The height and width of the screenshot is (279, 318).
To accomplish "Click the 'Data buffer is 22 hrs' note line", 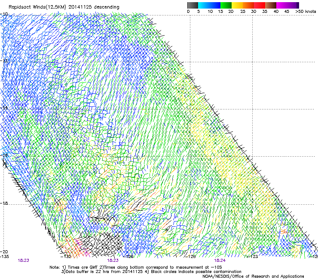I will [x=151, y=272].
